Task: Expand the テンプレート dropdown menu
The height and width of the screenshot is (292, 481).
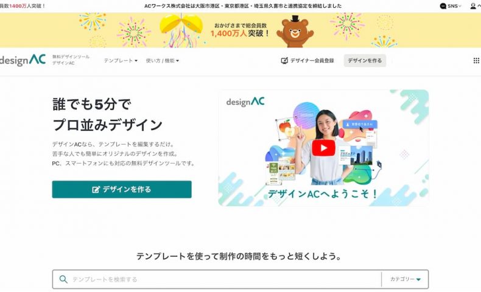Action: (121, 61)
